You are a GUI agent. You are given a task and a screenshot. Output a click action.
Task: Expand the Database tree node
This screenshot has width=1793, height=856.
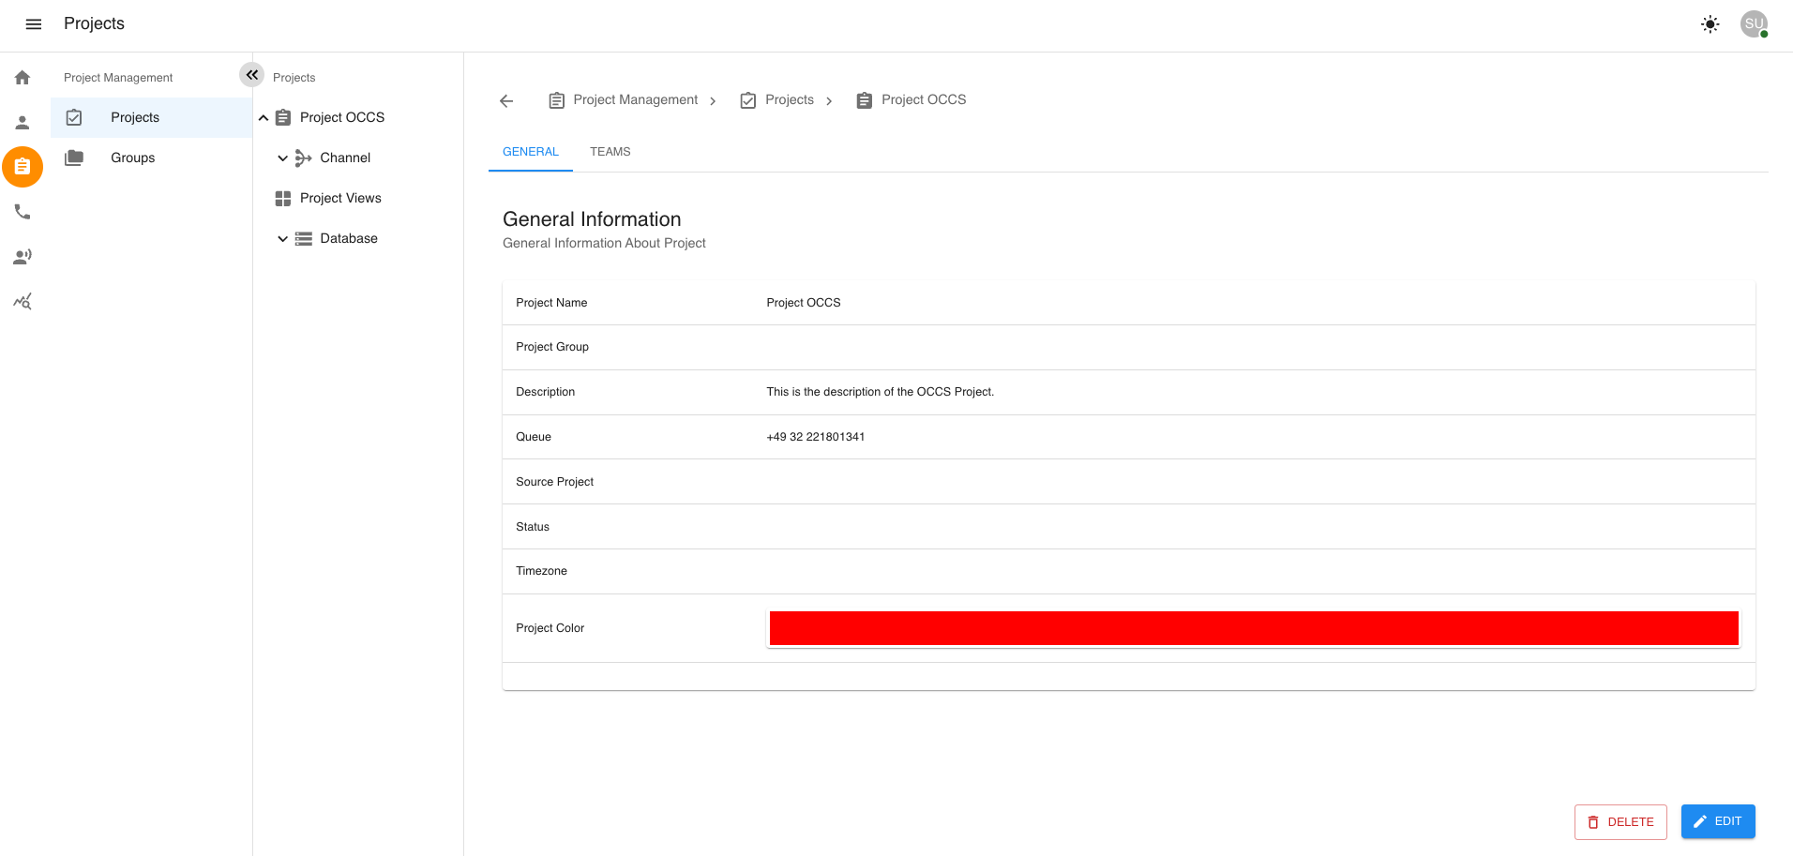282,238
